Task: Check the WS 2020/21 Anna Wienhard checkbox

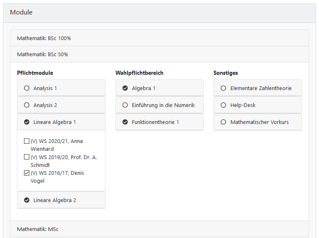Action: point(27,141)
